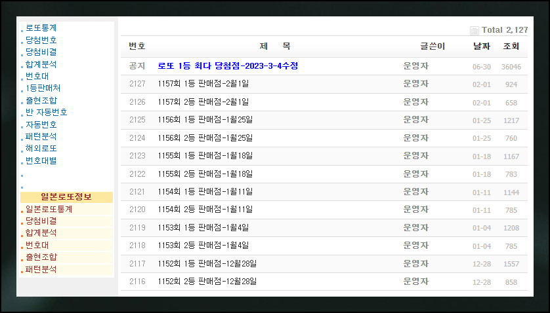This screenshot has height=313, width=550.
Task: Click view count 36046 in notice row
Action: click(x=511, y=67)
